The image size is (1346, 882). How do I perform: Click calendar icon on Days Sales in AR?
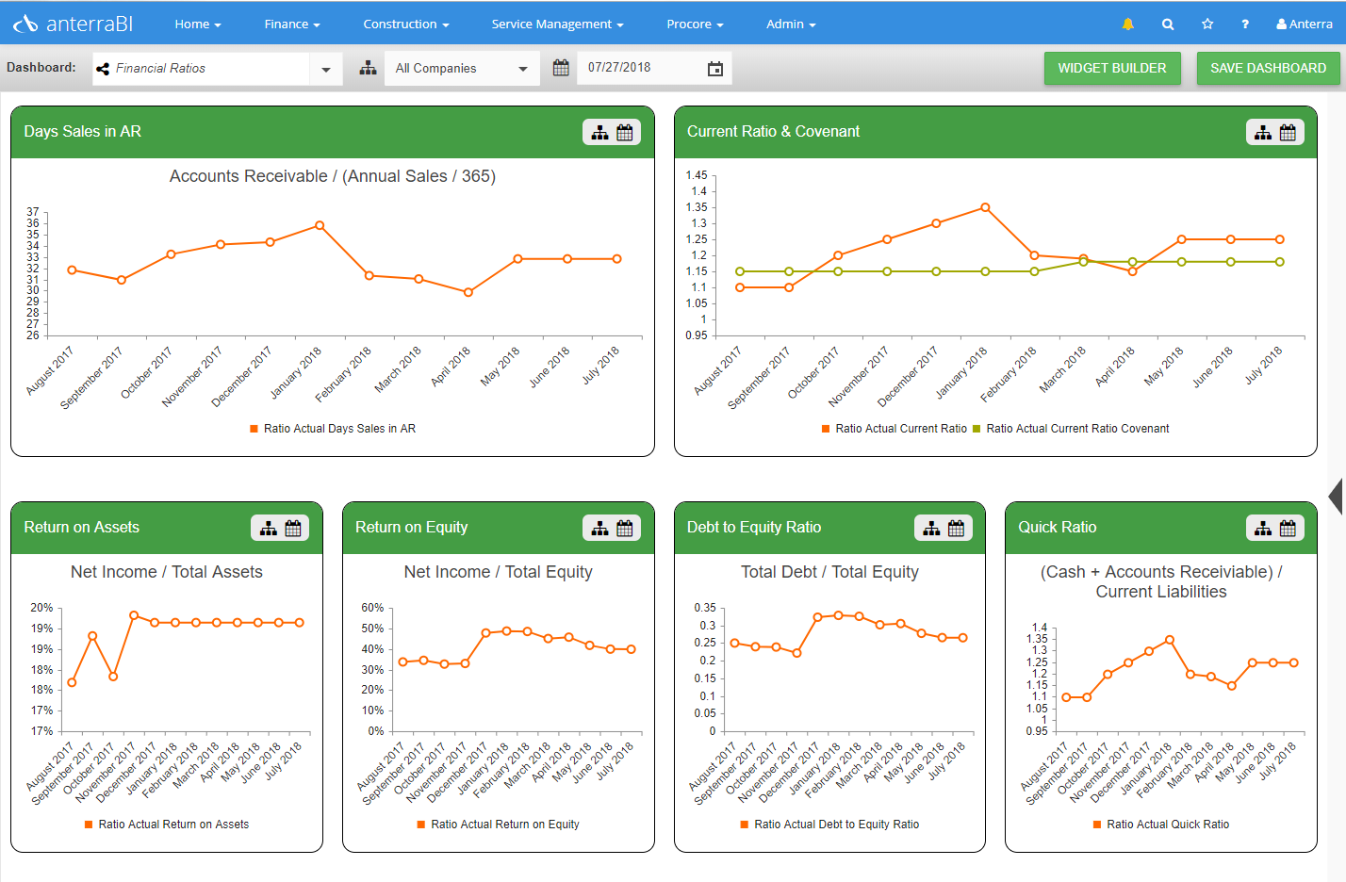click(x=625, y=133)
